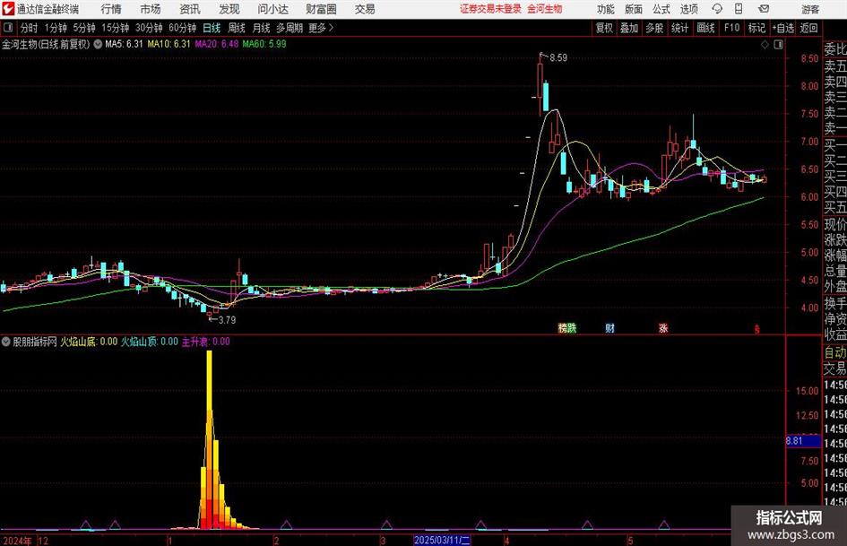The image size is (847, 546).
Task: Toggle the side panel icon at chart top-right
Action: tap(778, 45)
